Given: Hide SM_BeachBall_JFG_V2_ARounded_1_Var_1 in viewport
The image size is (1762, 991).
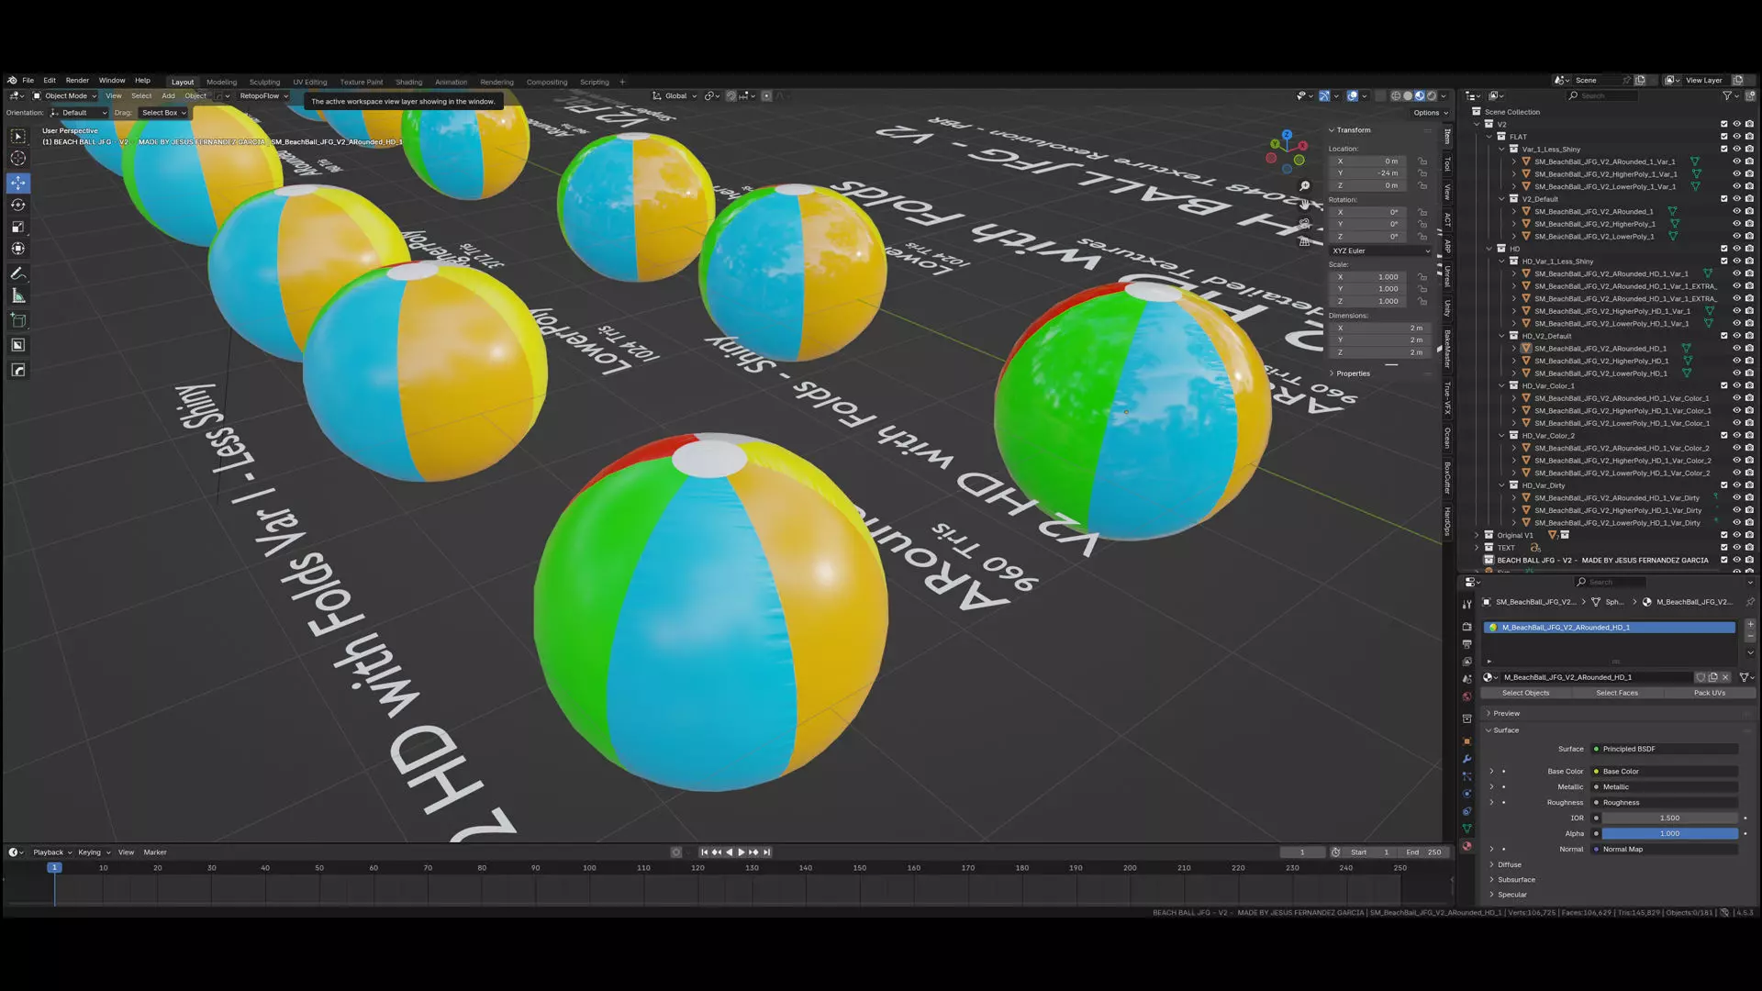Looking at the screenshot, I should (1736, 161).
